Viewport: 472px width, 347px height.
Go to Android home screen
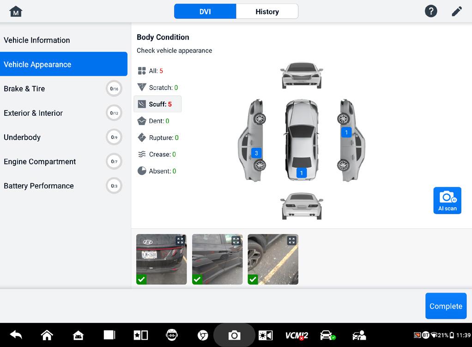pos(47,335)
